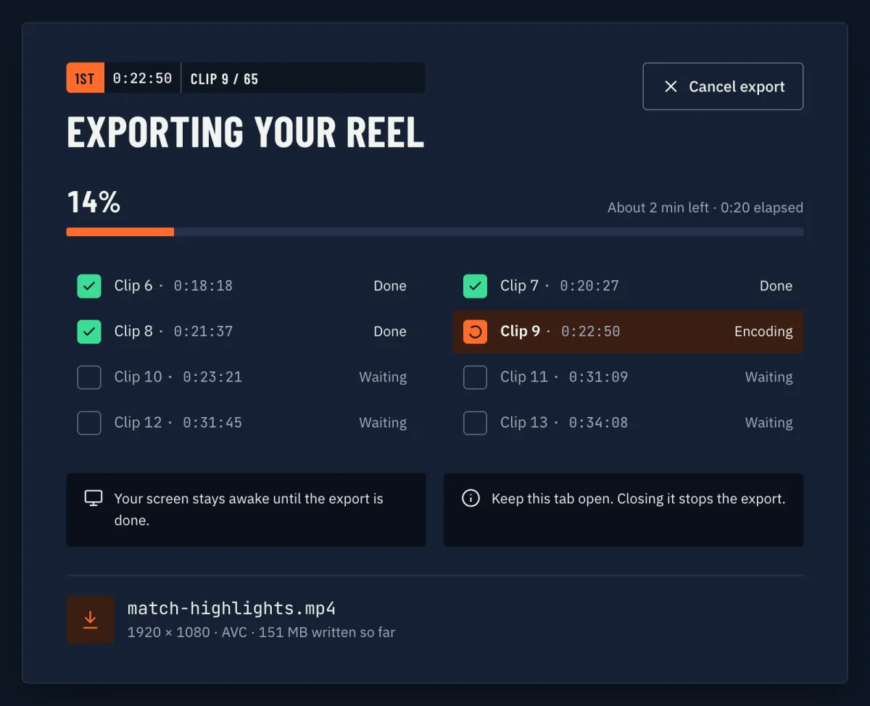Image resolution: width=870 pixels, height=706 pixels.
Task: Click the 14% progress value
Action: (x=94, y=202)
